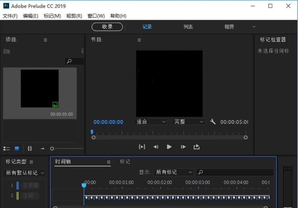Open the 项目 panel menu
The image size is (298, 208).
coord(45,40)
